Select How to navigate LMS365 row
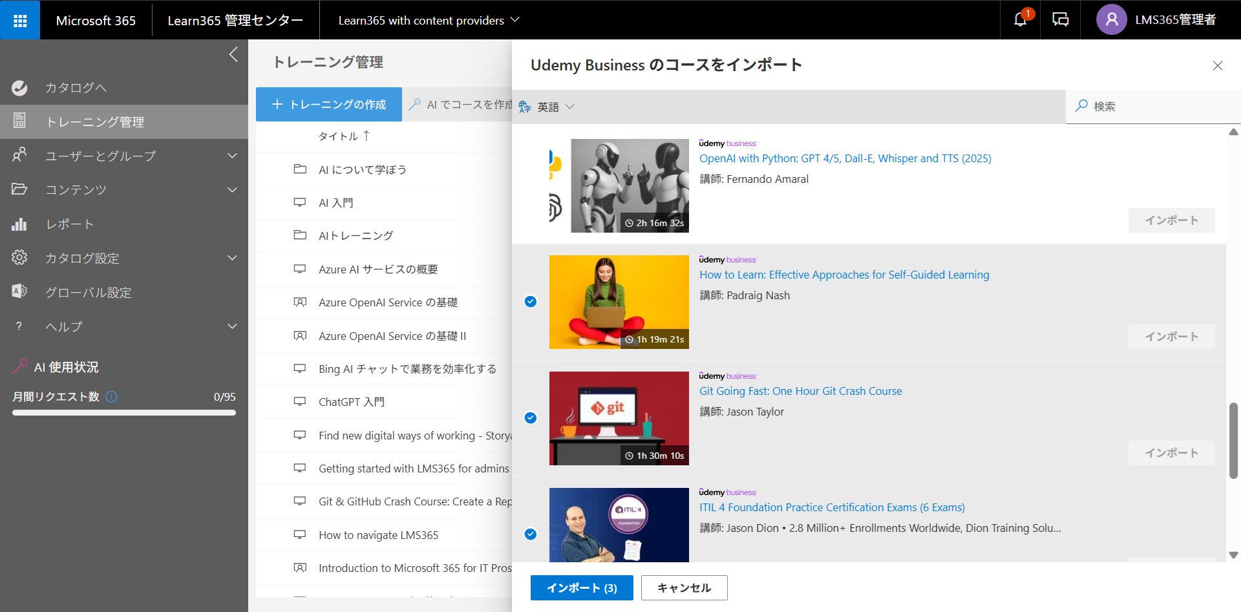1241x612 pixels. [x=384, y=535]
